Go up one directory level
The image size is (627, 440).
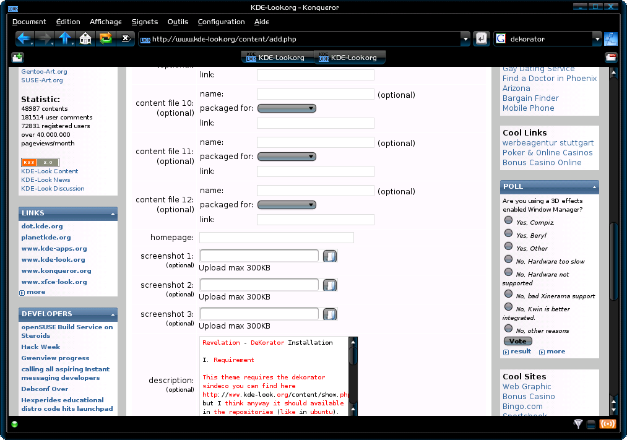64,39
